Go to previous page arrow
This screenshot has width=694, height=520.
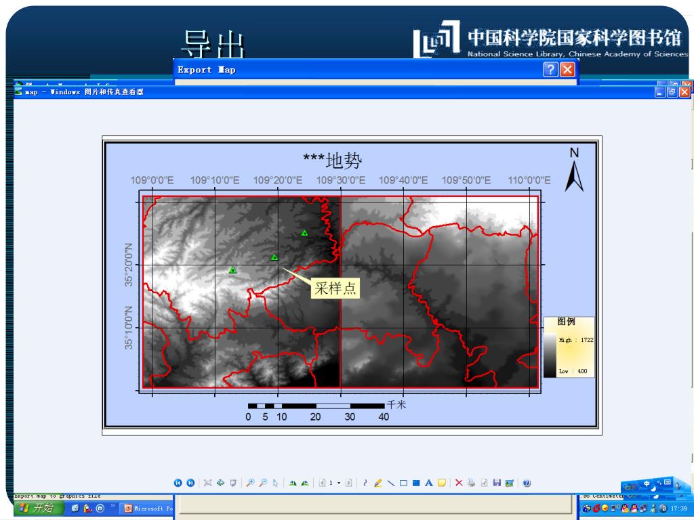(x=322, y=483)
